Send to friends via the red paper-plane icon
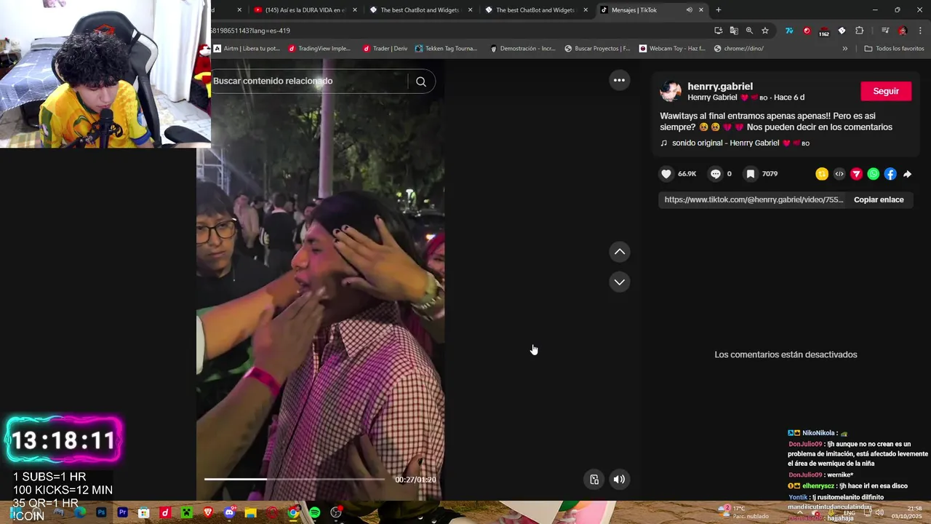The image size is (931, 524). click(856, 174)
